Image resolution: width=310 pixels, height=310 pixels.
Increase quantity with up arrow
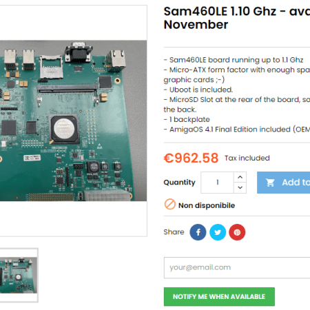pos(240,177)
